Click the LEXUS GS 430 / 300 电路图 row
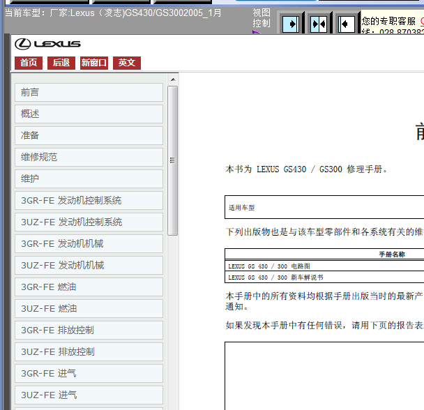424x410 pixels. click(324, 266)
